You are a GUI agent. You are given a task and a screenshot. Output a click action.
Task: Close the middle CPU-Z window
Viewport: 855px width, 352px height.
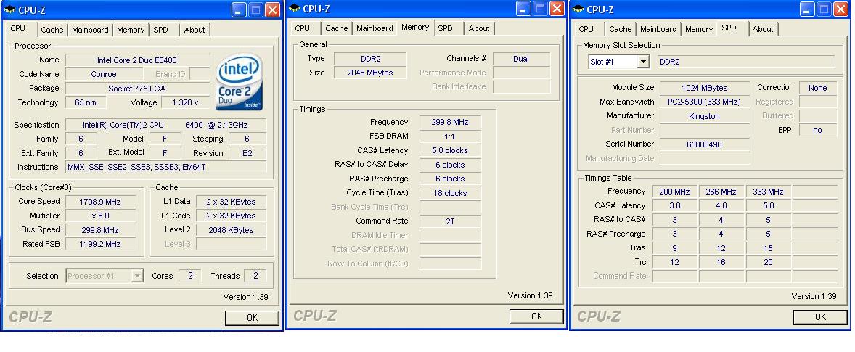point(557,8)
